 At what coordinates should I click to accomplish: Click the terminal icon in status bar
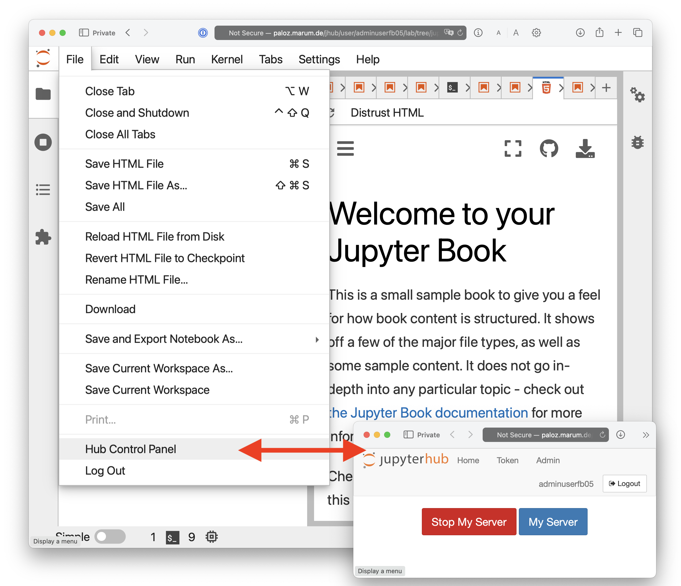point(172,537)
